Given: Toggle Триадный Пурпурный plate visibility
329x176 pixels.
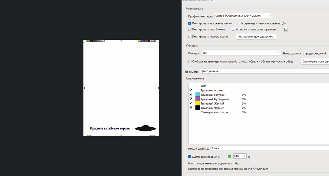Looking at the screenshot, I should click(x=191, y=99).
